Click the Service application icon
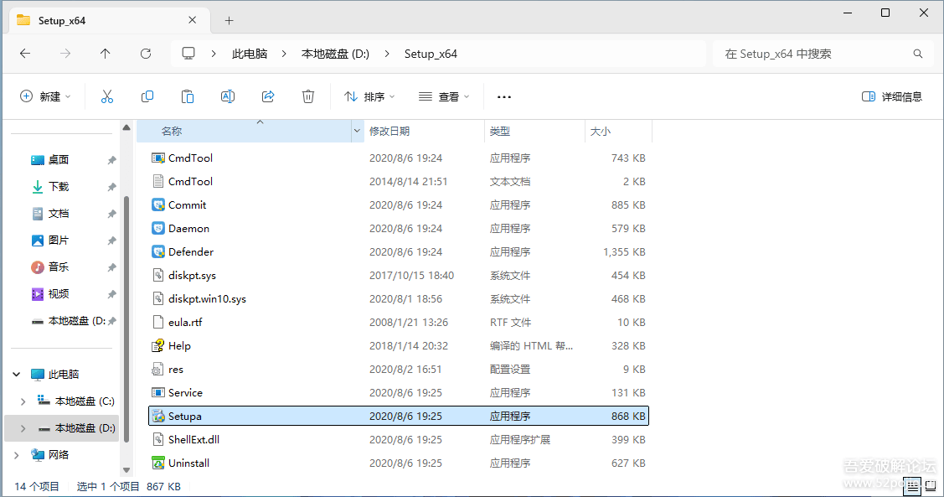This screenshot has width=944, height=497. pos(157,393)
